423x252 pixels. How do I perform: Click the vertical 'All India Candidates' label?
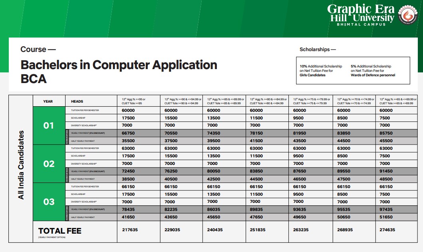21,165
